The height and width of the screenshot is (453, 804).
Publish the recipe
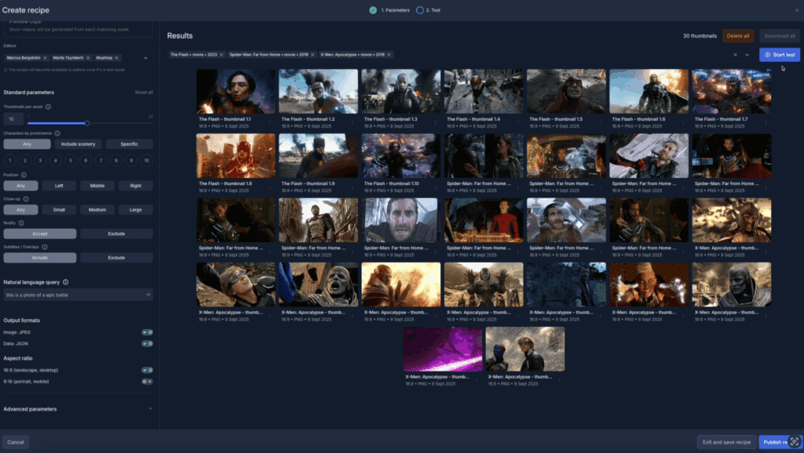(x=780, y=442)
